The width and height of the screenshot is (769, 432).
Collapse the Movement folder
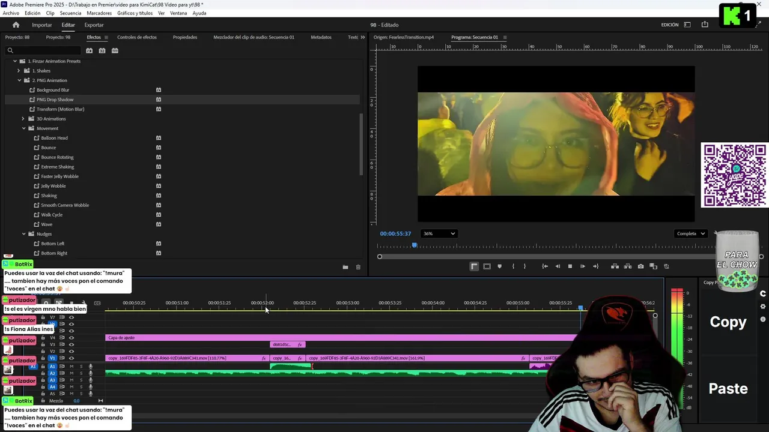pos(23,128)
